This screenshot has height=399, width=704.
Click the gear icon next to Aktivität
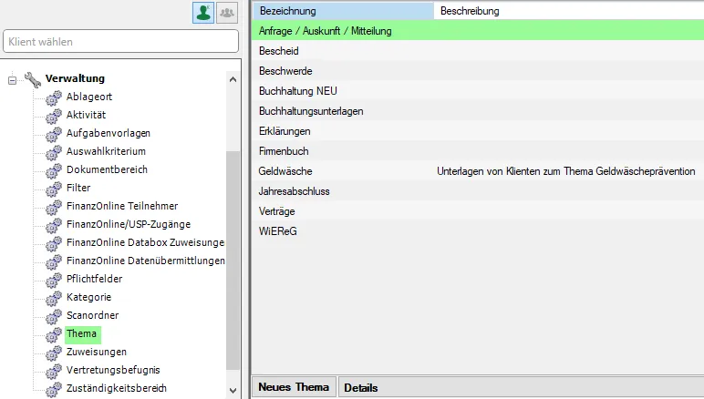pyautogui.click(x=54, y=116)
